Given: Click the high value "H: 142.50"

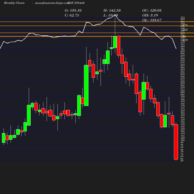Looking at the screenshot, I should pyautogui.click(x=112, y=10).
